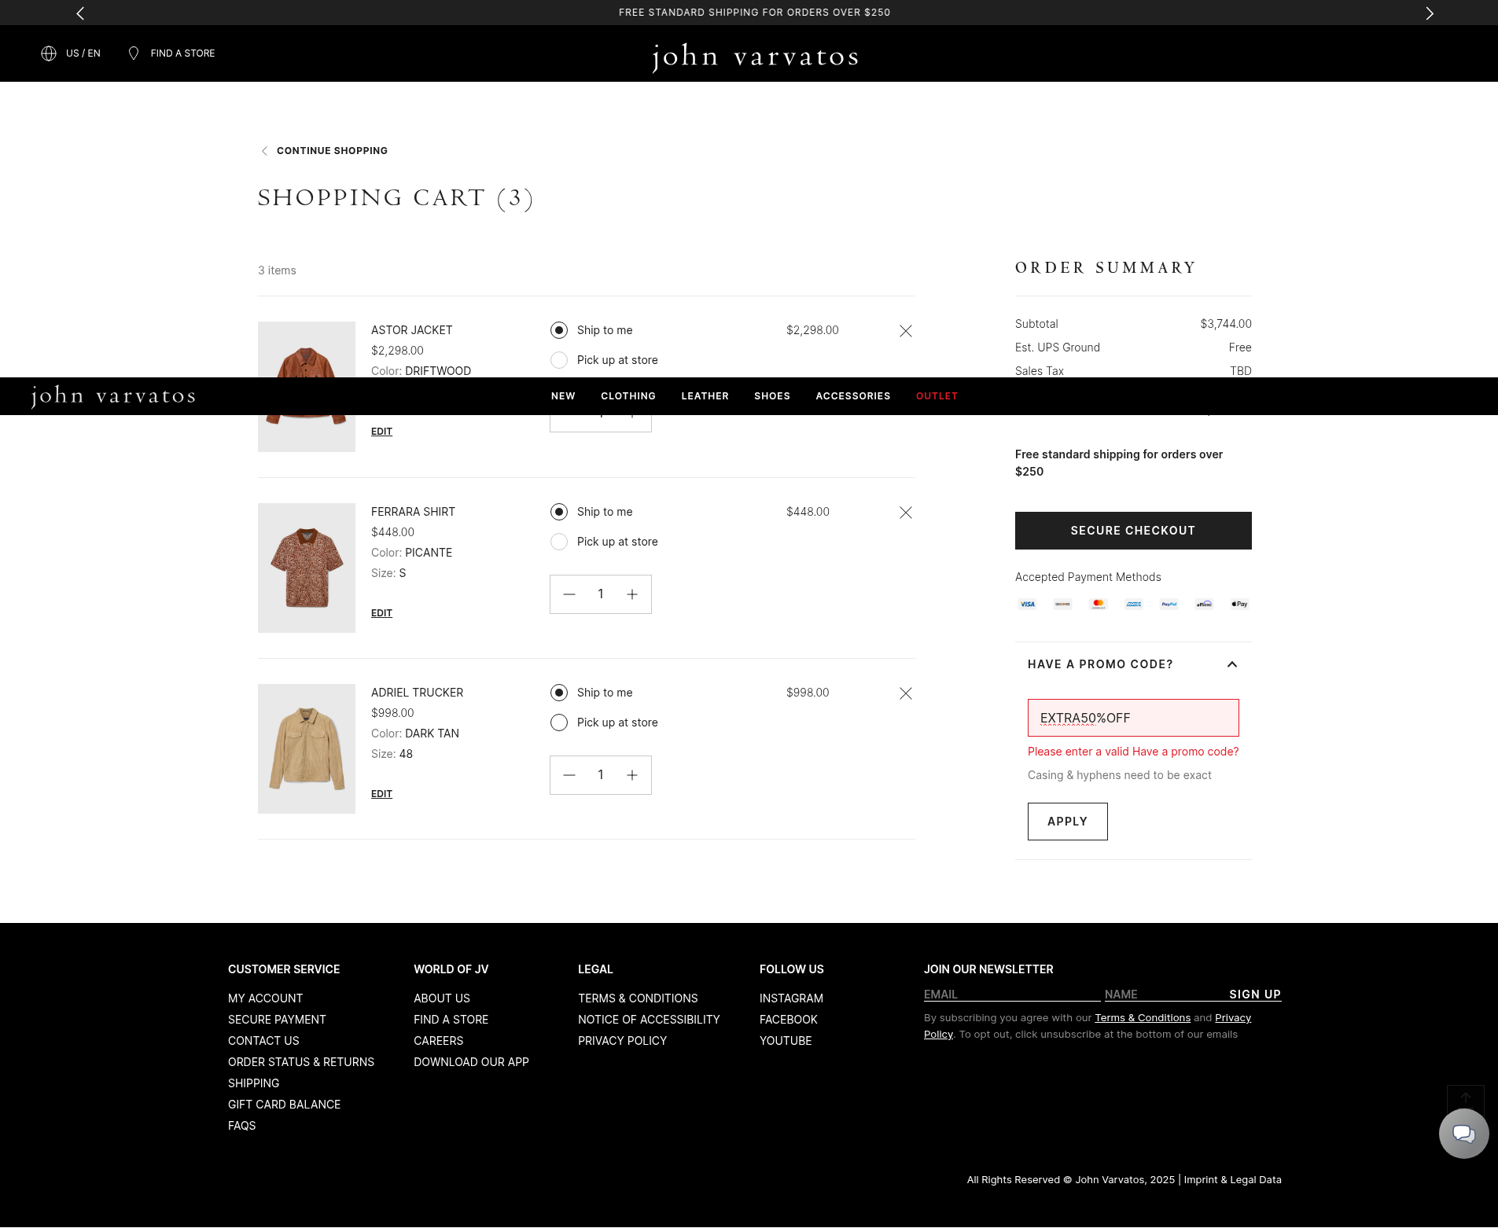
Task: Click the promo code input field
Action: [x=1132, y=718]
